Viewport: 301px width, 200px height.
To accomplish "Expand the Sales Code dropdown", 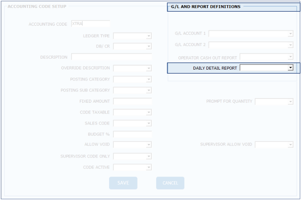I will [149, 124].
